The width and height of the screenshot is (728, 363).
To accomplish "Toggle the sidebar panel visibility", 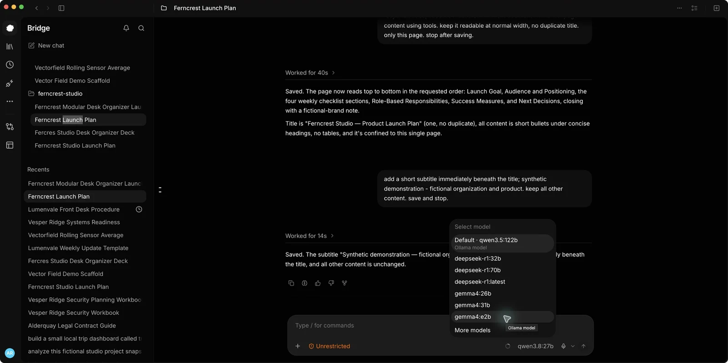I will coord(61,8).
